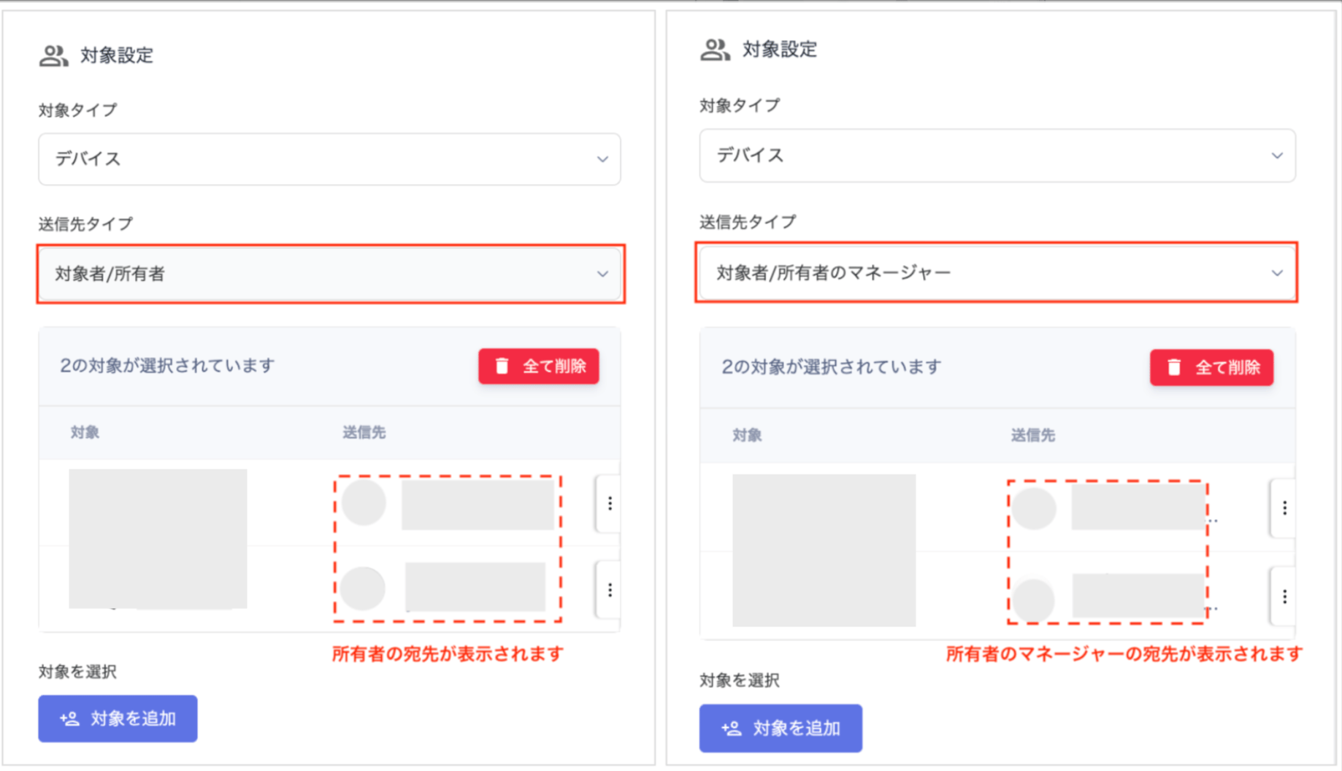
Task: Open 対象タイプ dropdown in right panel
Action: [997, 156]
